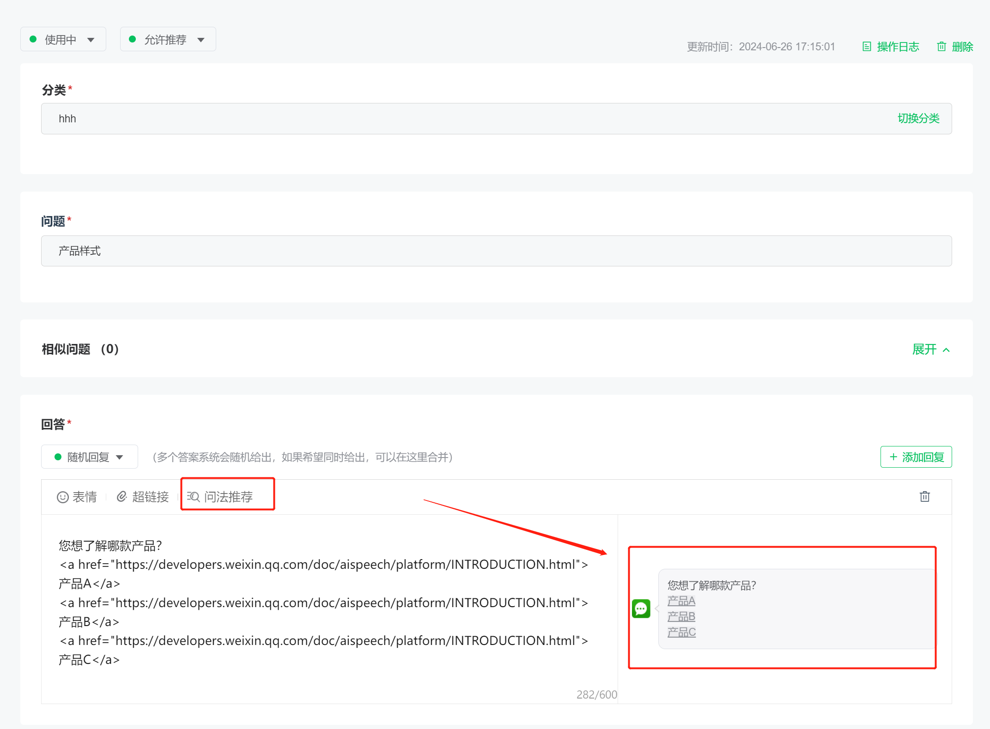Click the chevron icon next to 展开
Image resolution: width=990 pixels, height=729 pixels.
pos(946,350)
